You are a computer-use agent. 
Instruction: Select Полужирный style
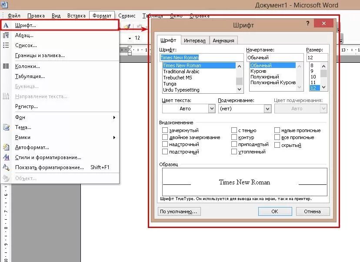click(x=273, y=77)
